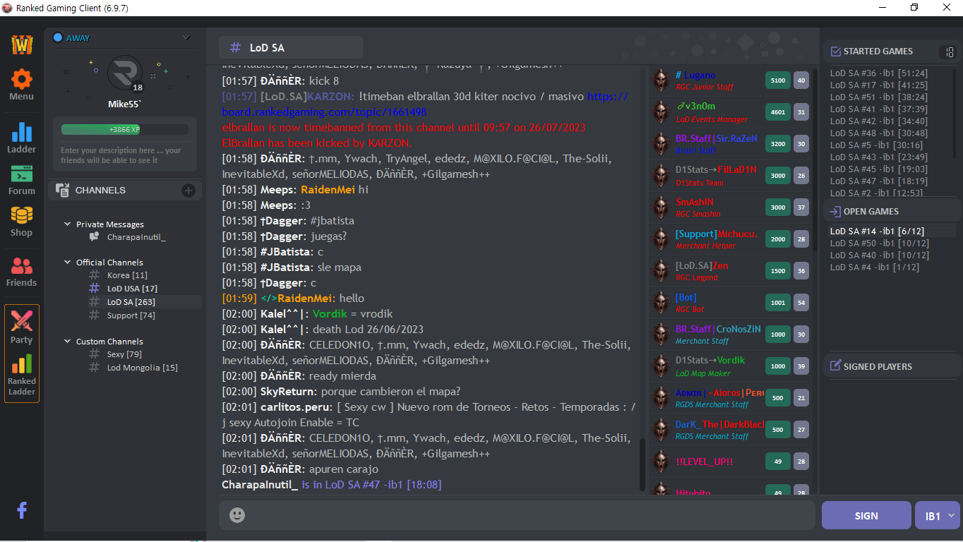This screenshot has width=963, height=542.
Task: Click the 5100 points badge for Lugano
Action: coord(778,80)
